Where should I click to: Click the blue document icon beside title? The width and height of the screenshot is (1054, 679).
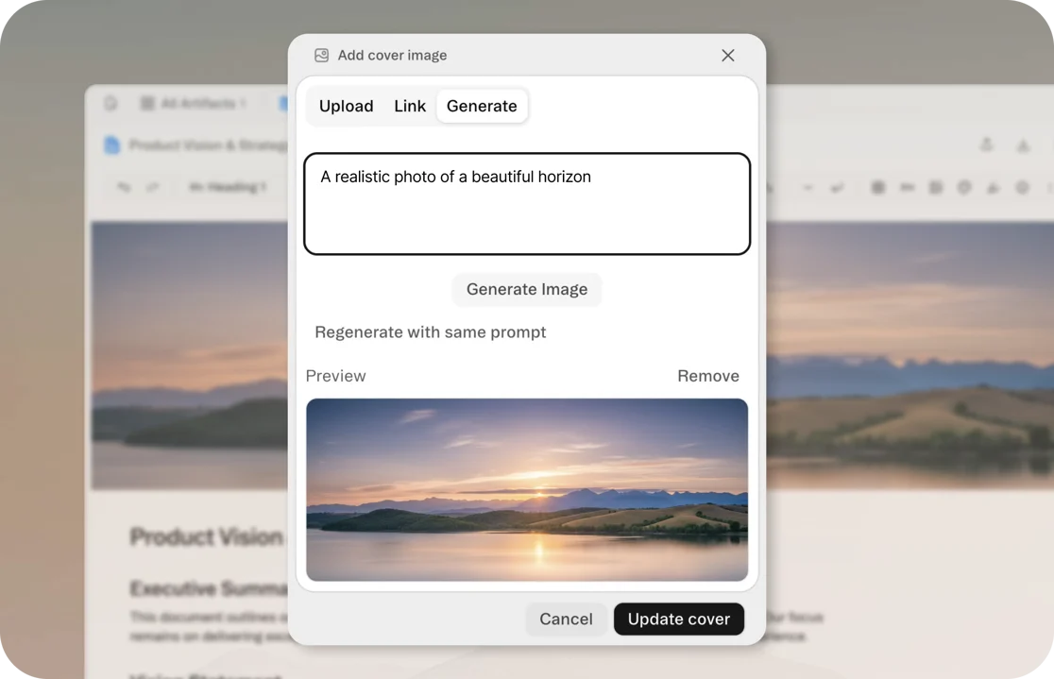112,145
